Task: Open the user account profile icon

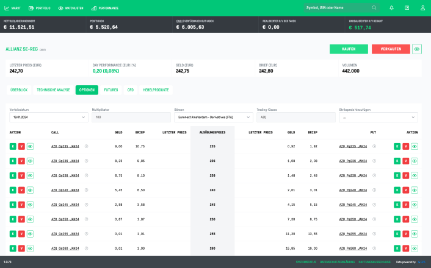Action: (422, 8)
